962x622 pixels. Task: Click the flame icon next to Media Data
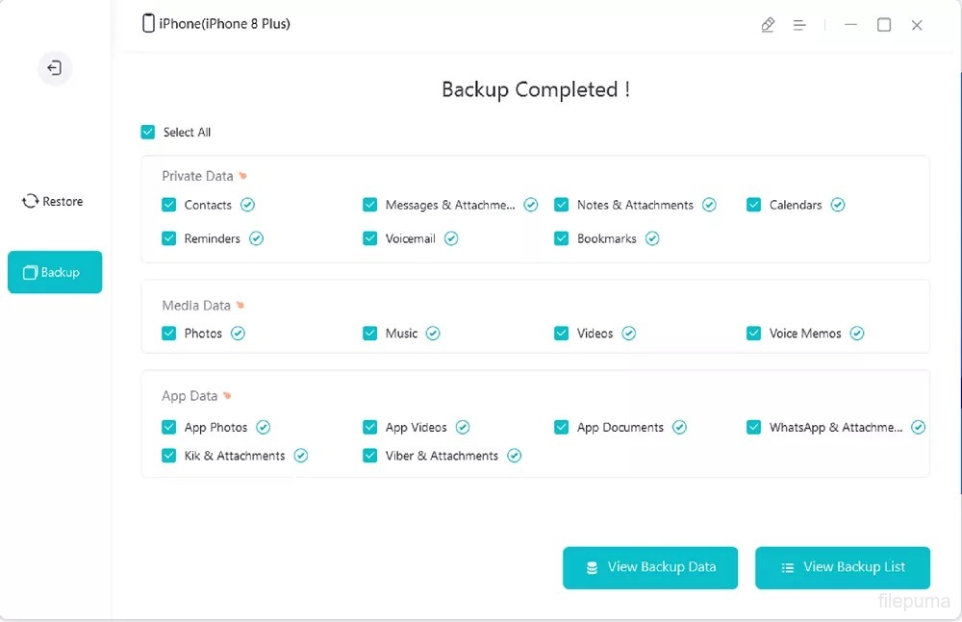coord(240,306)
